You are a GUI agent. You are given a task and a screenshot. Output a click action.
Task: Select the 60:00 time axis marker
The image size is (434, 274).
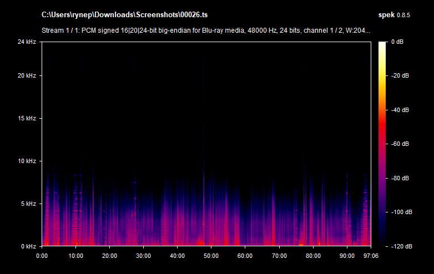[245, 256]
